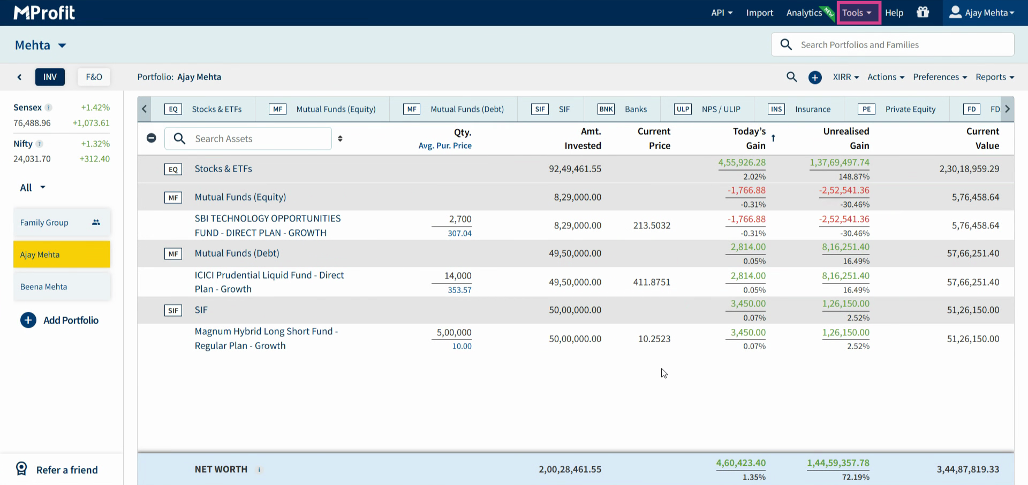Click the Family Group people icon

click(96, 222)
